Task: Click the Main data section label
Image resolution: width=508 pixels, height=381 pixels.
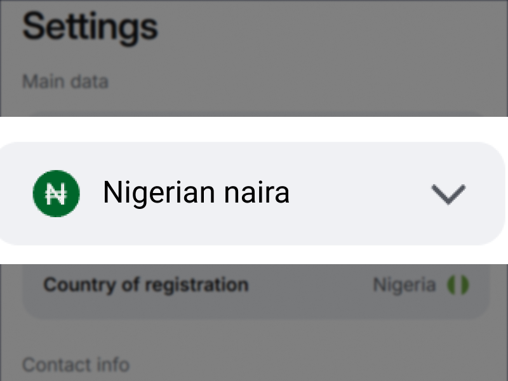Action: (x=65, y=82)
